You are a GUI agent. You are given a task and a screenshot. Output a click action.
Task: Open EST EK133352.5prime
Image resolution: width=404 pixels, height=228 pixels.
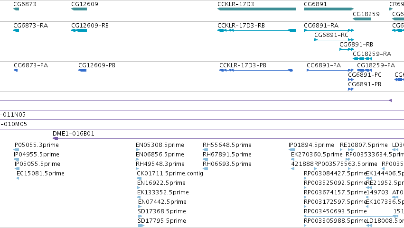[x=163, y=192]
